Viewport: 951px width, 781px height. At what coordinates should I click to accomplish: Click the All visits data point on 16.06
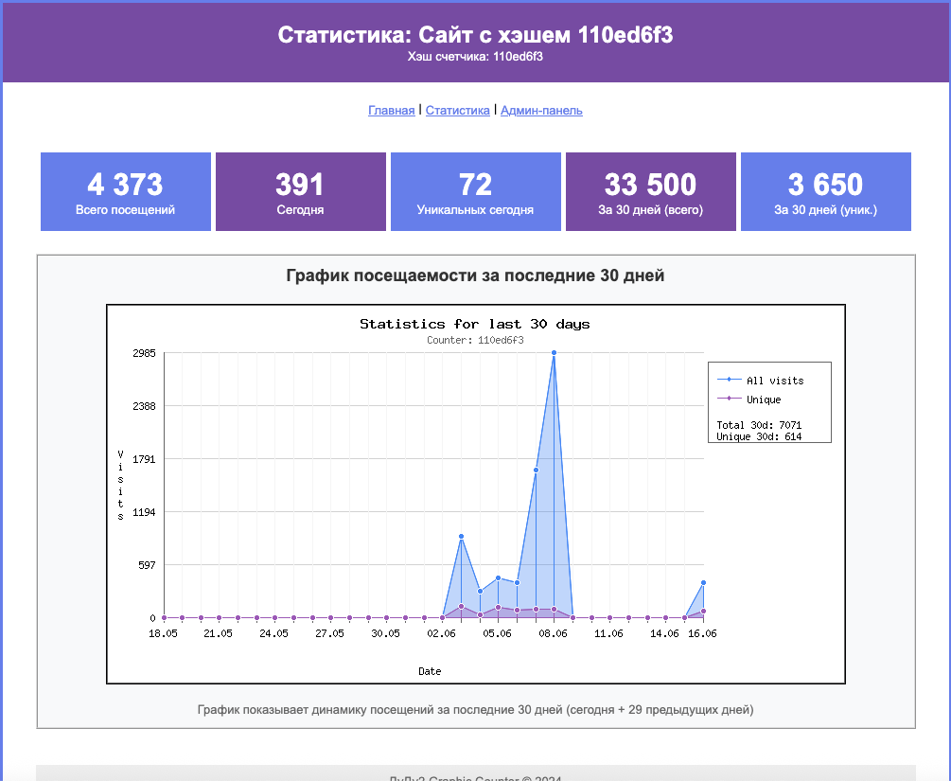click(703, 582)
